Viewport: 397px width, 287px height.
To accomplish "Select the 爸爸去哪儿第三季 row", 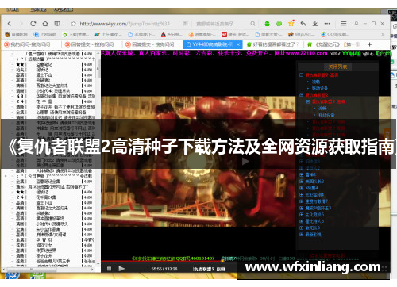I will (x=54, y=261).
